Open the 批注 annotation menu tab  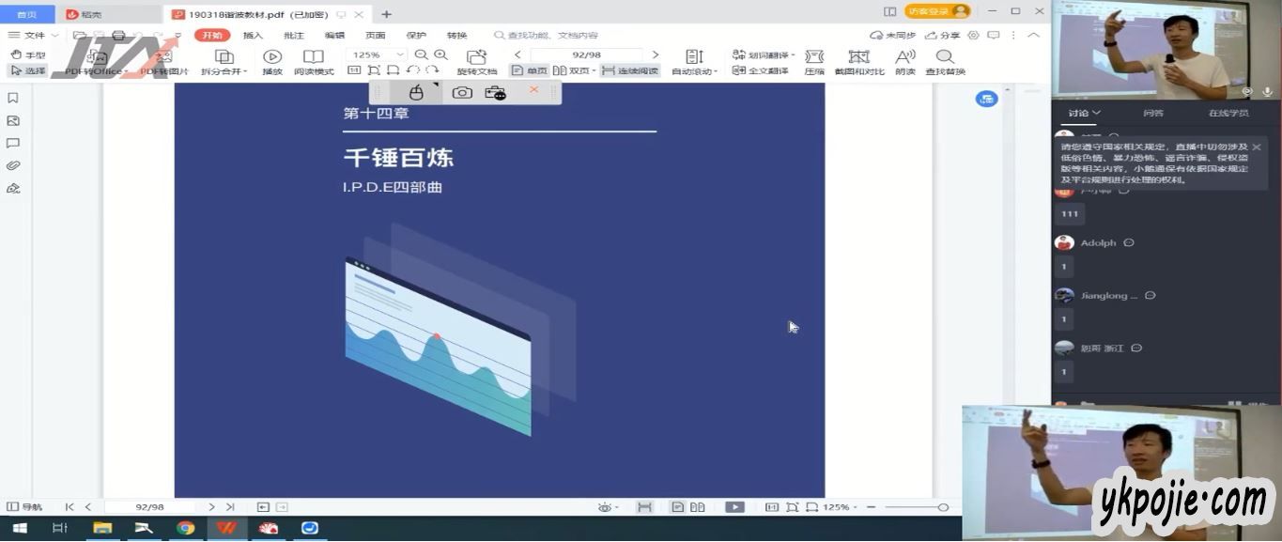(294, 36)
